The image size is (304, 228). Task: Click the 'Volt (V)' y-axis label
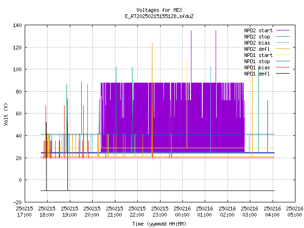[x=6, y=114]
